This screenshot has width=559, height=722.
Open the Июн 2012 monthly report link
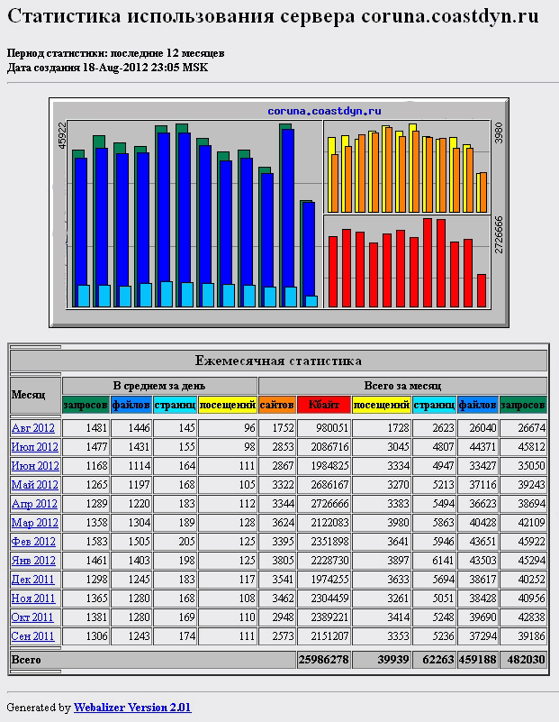[x=35, y=466]
